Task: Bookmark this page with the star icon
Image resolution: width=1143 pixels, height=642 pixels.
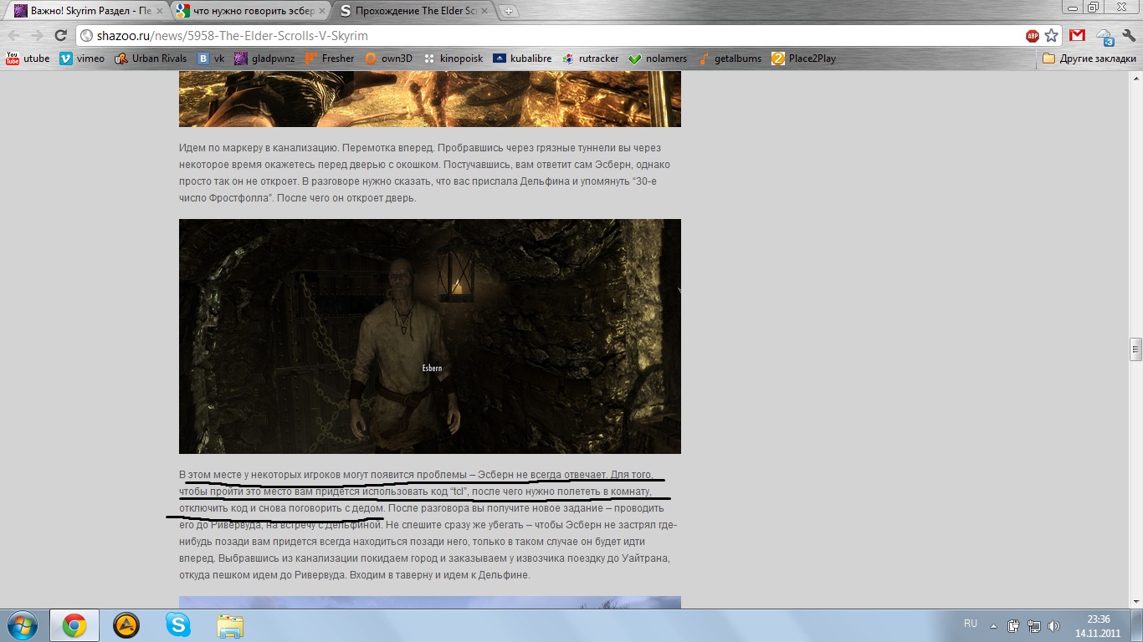Action: pos(1052,36)
